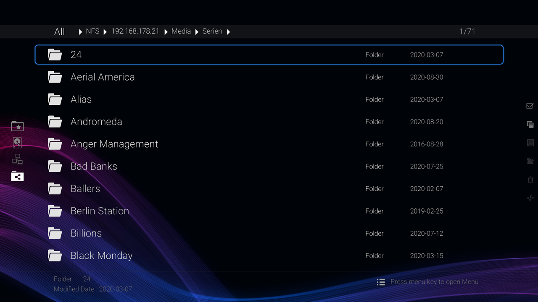This screenshot has width=538, height=302.
Task: Open the Alias folder name
Action: click(x=81, y=99)
